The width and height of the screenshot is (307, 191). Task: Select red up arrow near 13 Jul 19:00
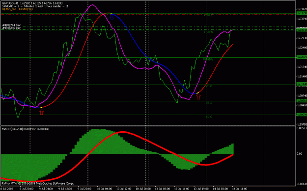198,96
